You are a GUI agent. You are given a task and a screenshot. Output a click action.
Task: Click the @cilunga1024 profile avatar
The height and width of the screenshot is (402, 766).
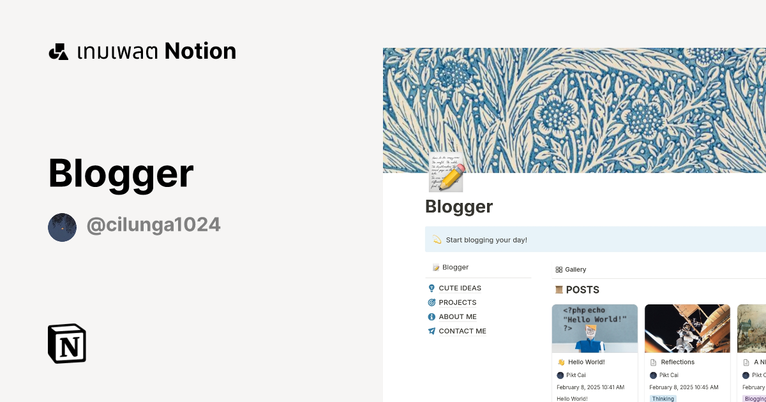pos(62,227)
